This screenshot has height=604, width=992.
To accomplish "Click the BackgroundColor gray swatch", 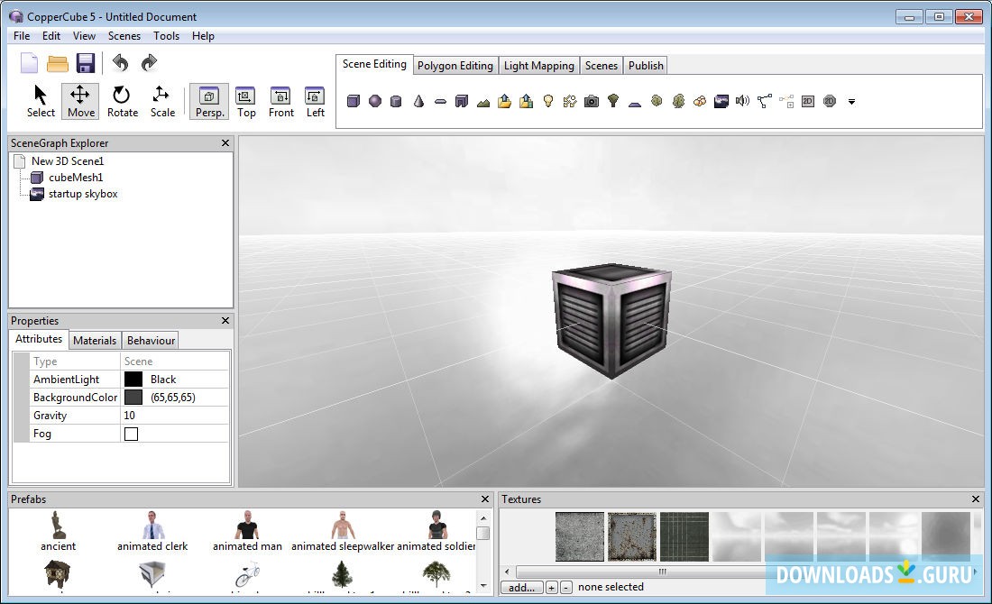I will click(x=133, y=398).
